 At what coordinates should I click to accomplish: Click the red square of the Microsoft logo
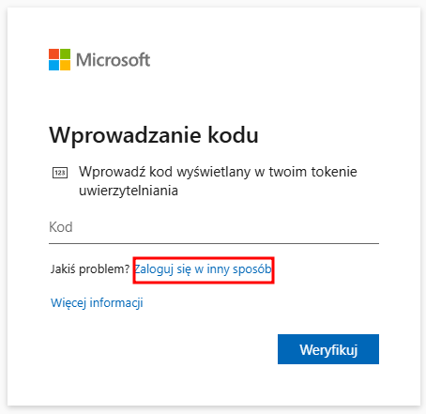tap(53, 54)
